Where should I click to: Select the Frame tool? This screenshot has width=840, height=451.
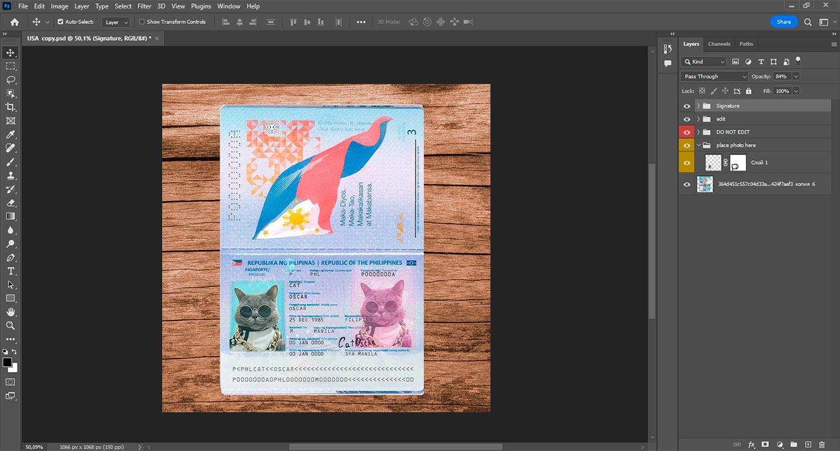[10, 121]
